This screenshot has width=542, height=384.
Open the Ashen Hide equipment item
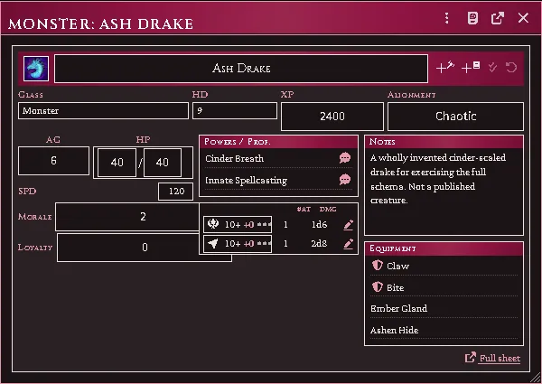click(395, 330)
